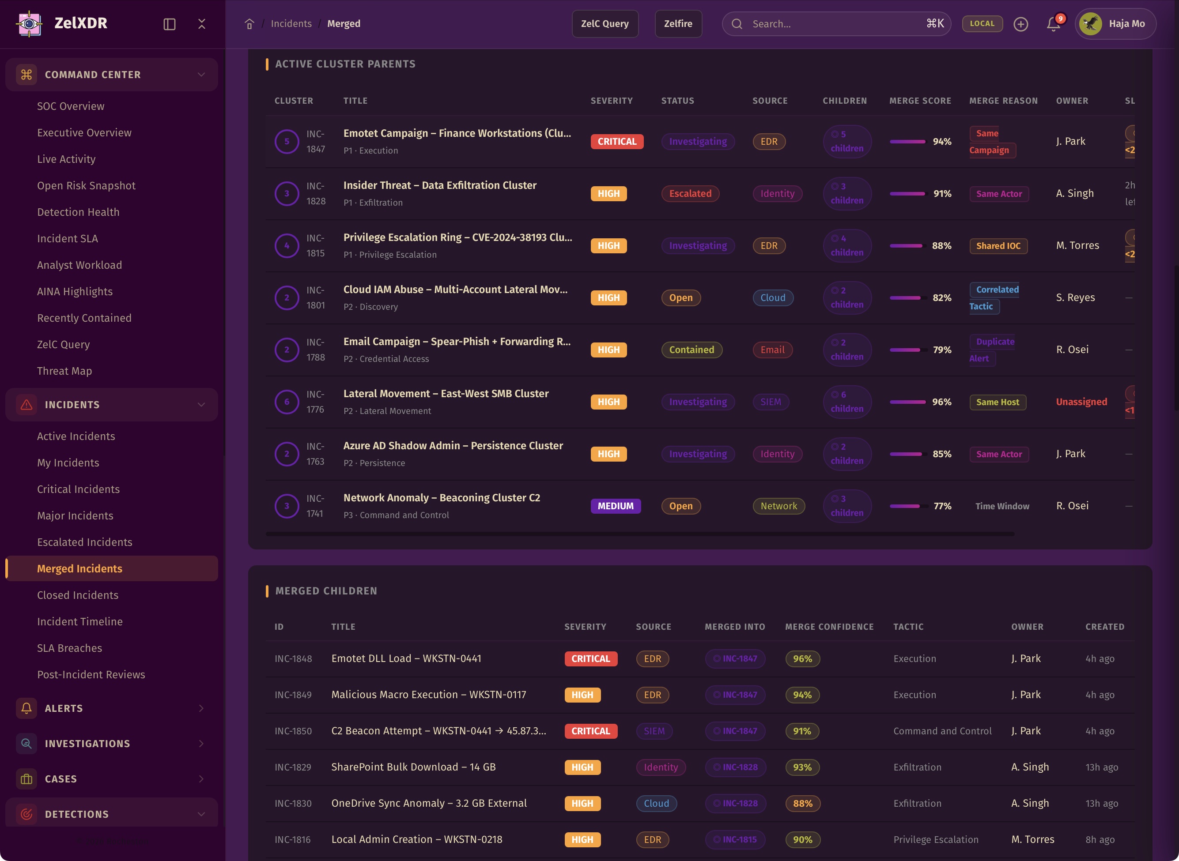
Task: Click the notifications bell icon
Action: click(1053, 24)
